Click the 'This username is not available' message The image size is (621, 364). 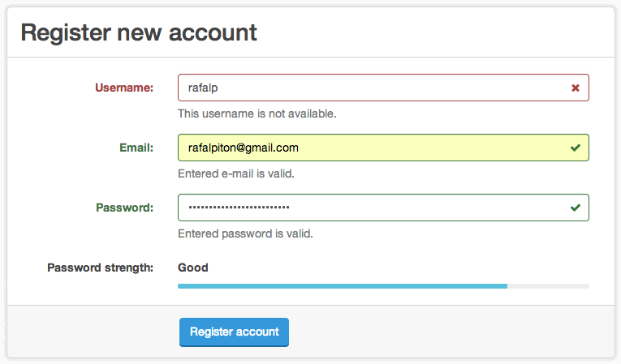pos(257,113)
